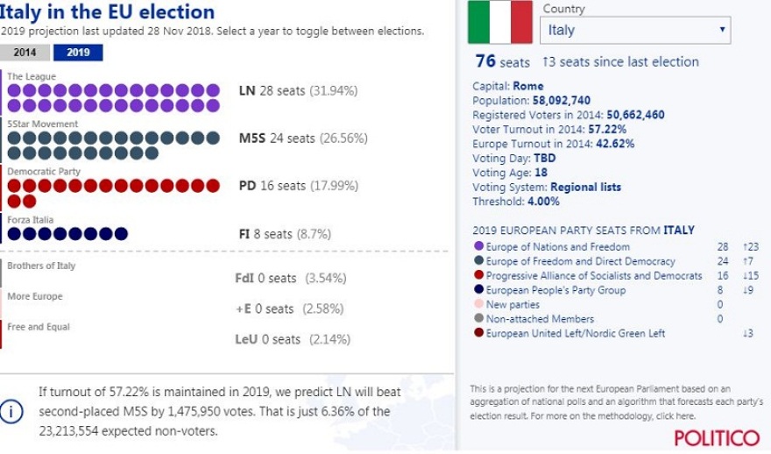Viewport: 771px width, 454px height.
Task: Click the Italian flag image
Action: pos(500,22)
